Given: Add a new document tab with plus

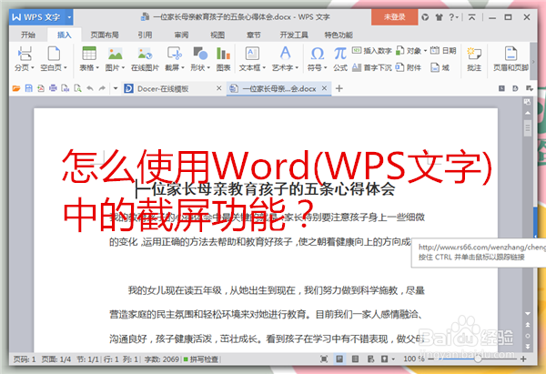Looking at the screenshot, I should point(339,88).
